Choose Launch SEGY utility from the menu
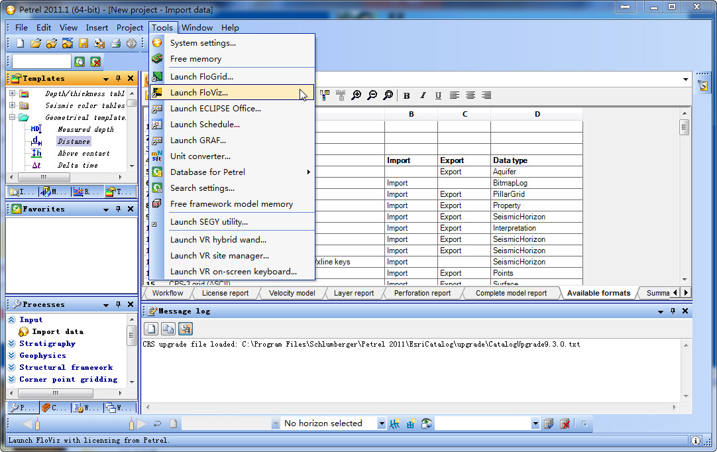The width and height of the screenshot is (717, 452). point(233,222)
